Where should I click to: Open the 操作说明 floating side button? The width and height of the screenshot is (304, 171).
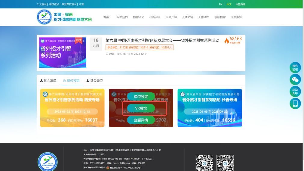tap(295, 67)
